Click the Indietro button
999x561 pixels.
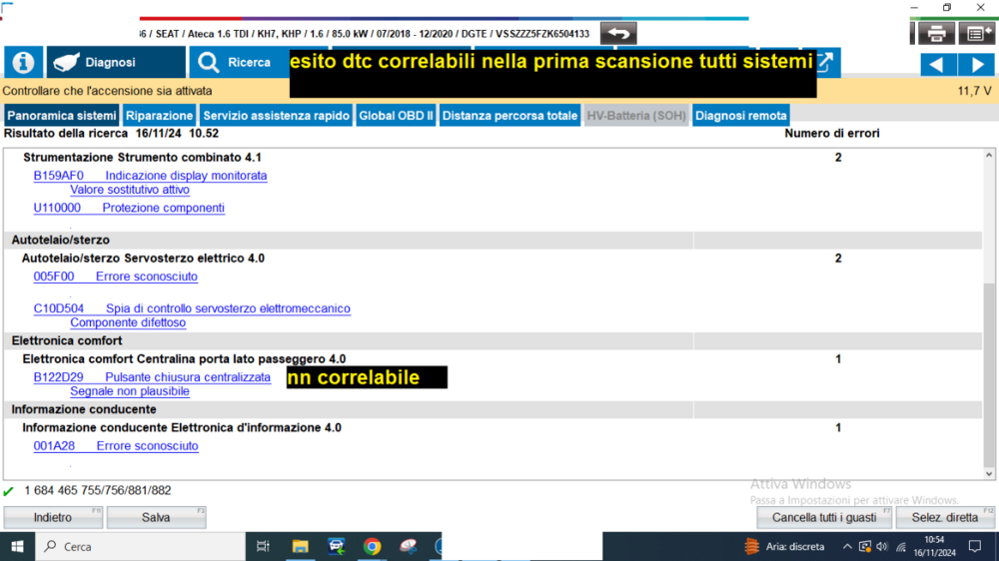53,518
